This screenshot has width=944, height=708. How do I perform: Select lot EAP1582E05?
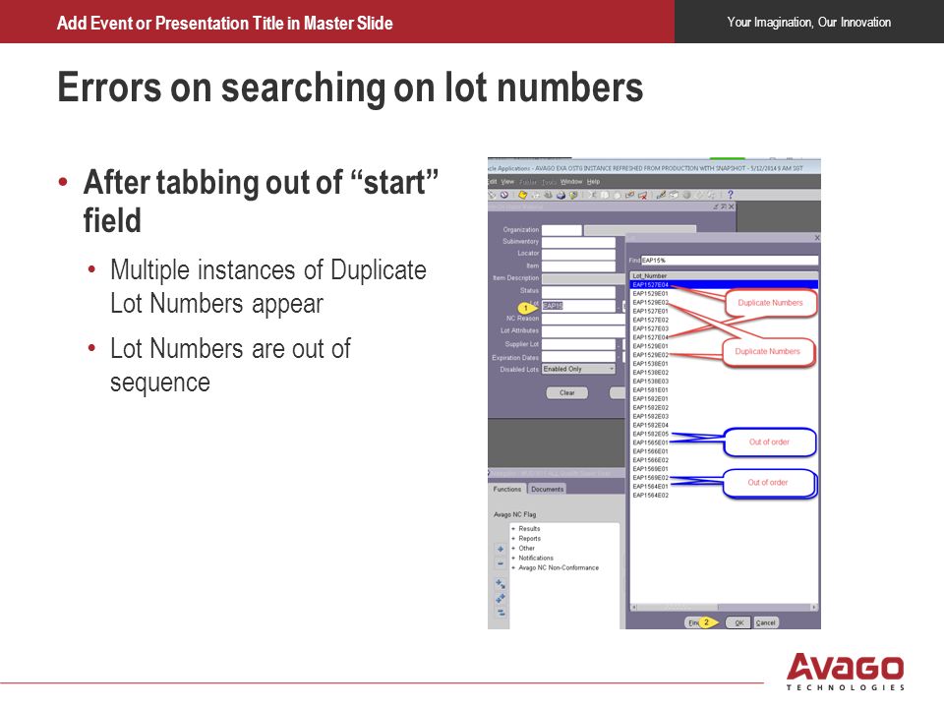pos(650,434)
